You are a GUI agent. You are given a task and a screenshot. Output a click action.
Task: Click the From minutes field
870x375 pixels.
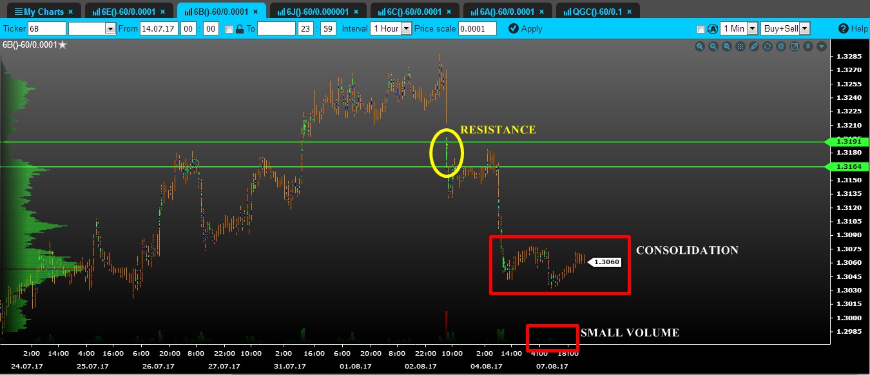[x=211, y=28]
